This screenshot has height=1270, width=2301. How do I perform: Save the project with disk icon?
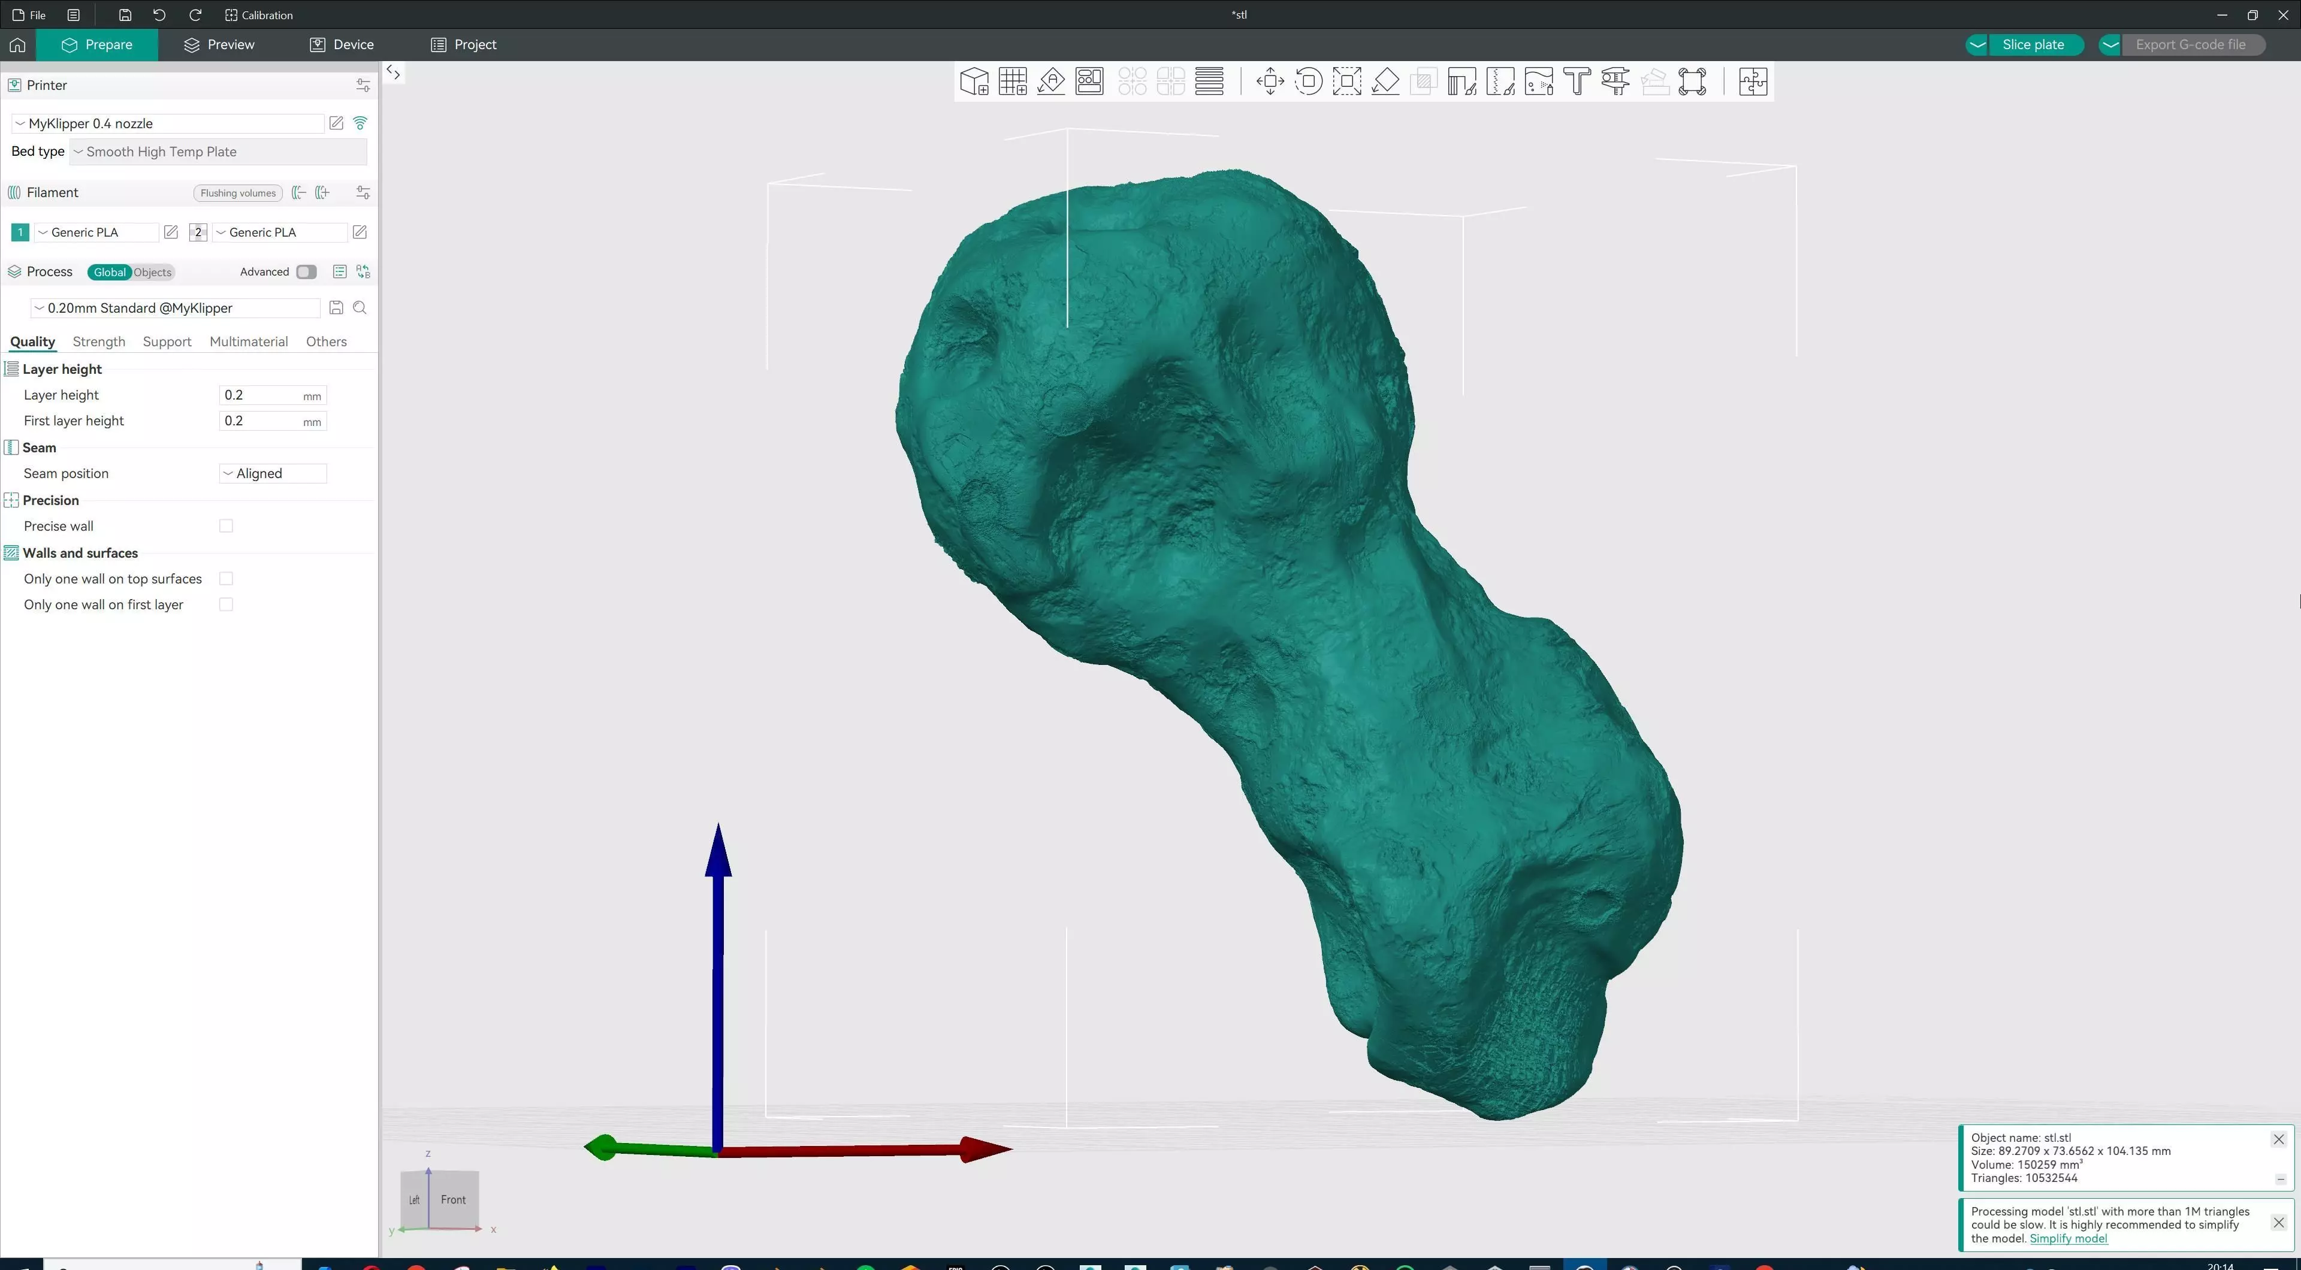pos(125,15)
